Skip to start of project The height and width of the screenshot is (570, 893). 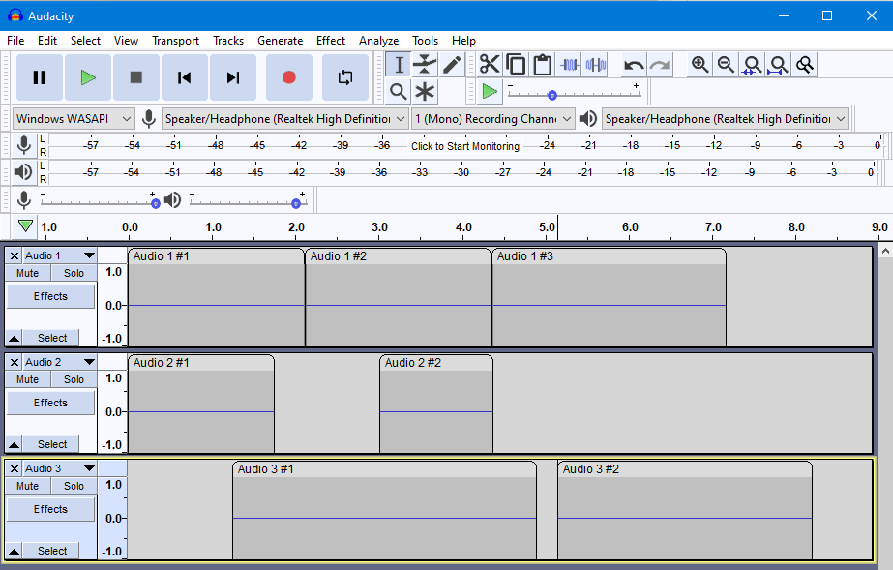tap(185, 77)
